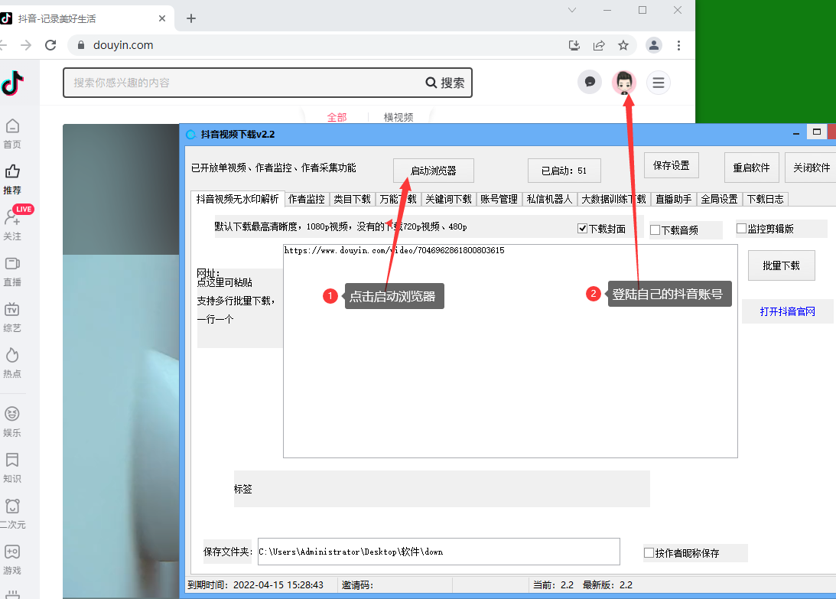Open 直播 in Douyin sidebar

pos(12,272)
